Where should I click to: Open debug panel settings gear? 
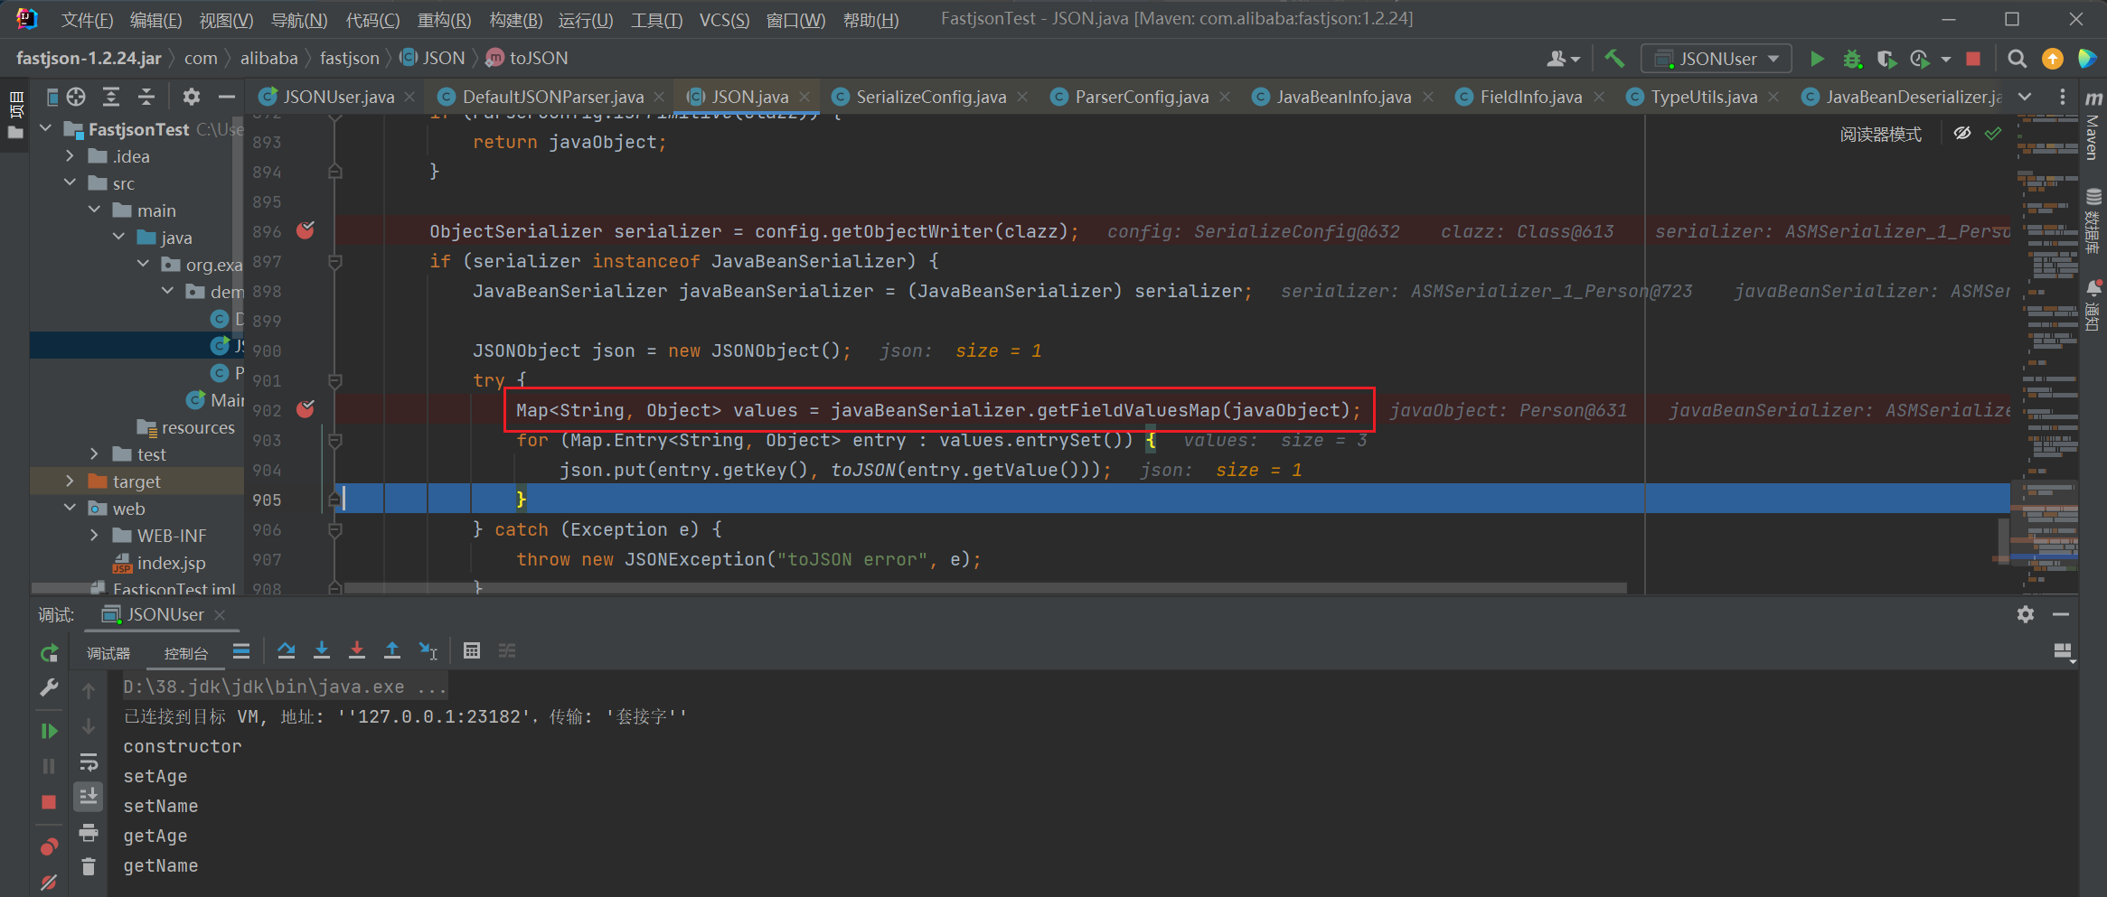click(2026, 614)
